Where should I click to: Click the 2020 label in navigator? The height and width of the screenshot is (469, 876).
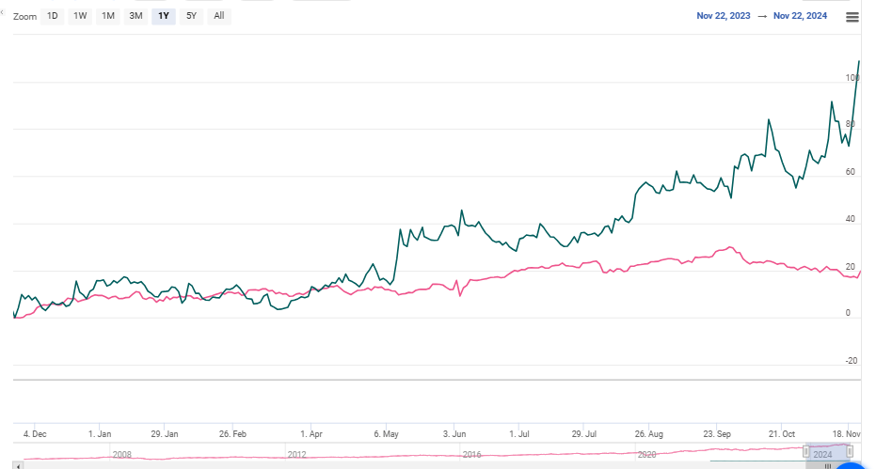(647, 455)
